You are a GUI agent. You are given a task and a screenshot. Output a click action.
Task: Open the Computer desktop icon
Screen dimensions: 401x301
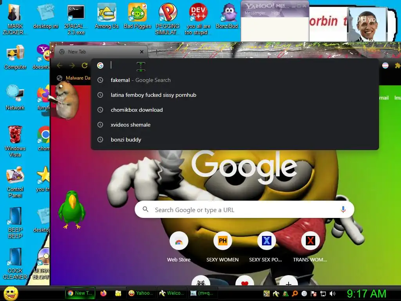coord(15,57)
